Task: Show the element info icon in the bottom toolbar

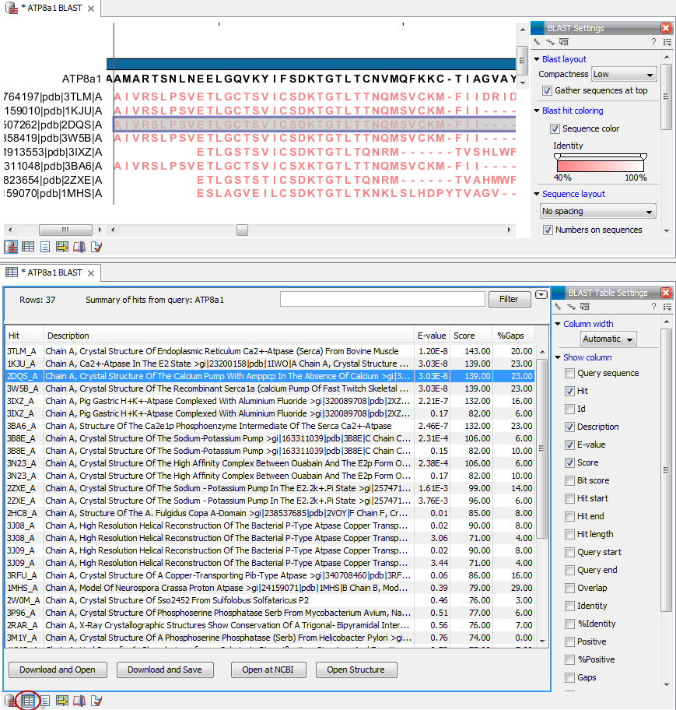Action: [96, 700]
